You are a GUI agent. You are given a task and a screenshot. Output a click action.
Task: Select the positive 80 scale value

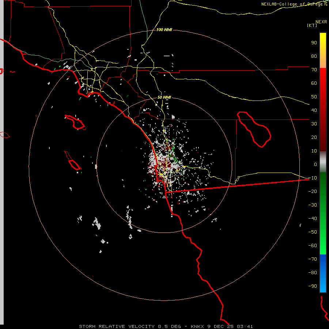[314, 56]
